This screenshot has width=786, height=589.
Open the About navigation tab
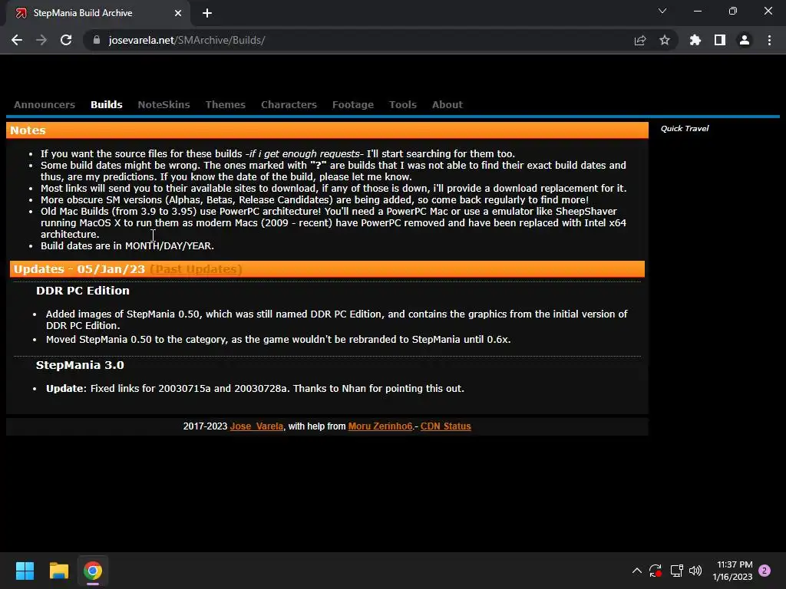click(447, 104)
